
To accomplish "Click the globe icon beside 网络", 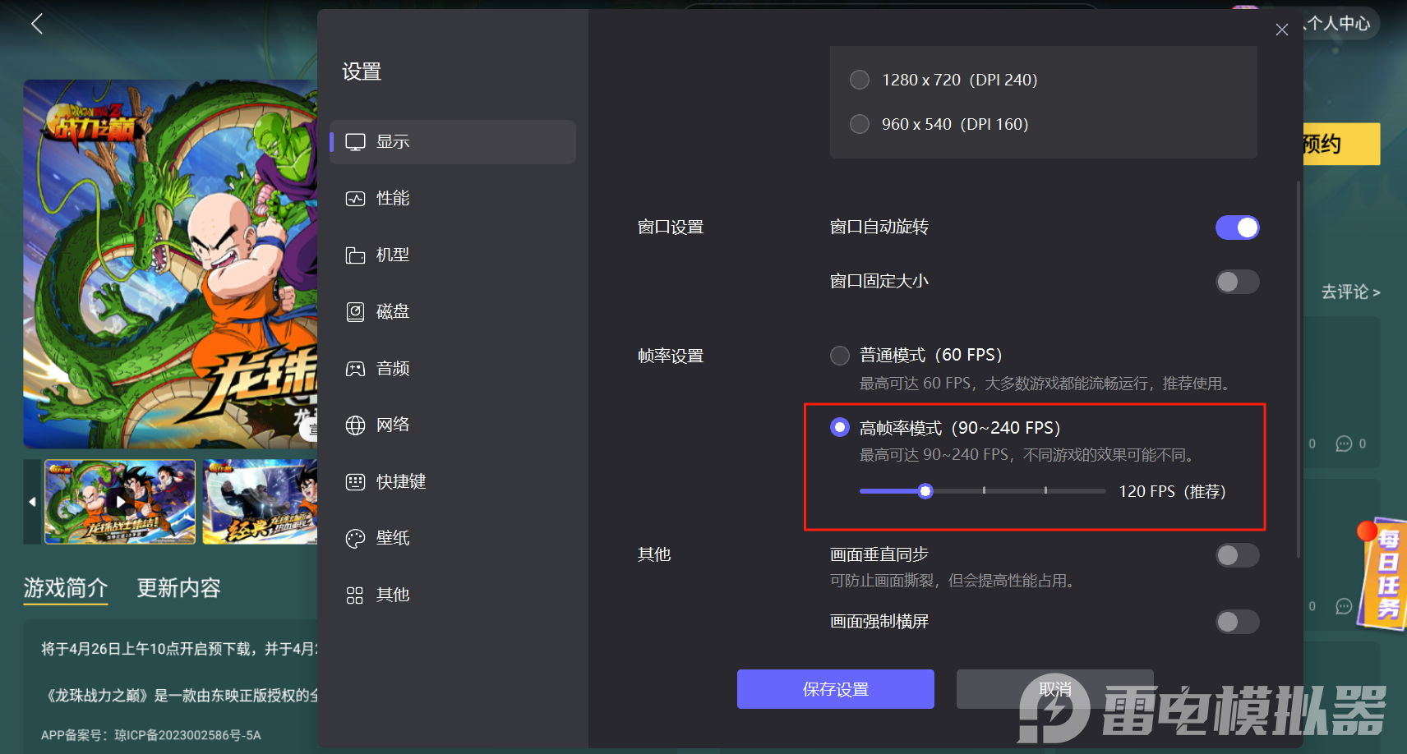I will tap(355, 425).
